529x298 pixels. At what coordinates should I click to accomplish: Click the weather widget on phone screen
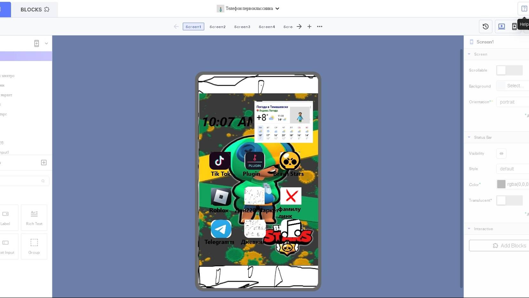[x=283, y=122]
